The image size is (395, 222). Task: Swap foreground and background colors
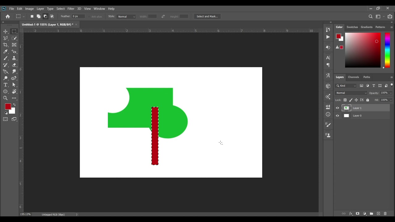coord(14,105)
